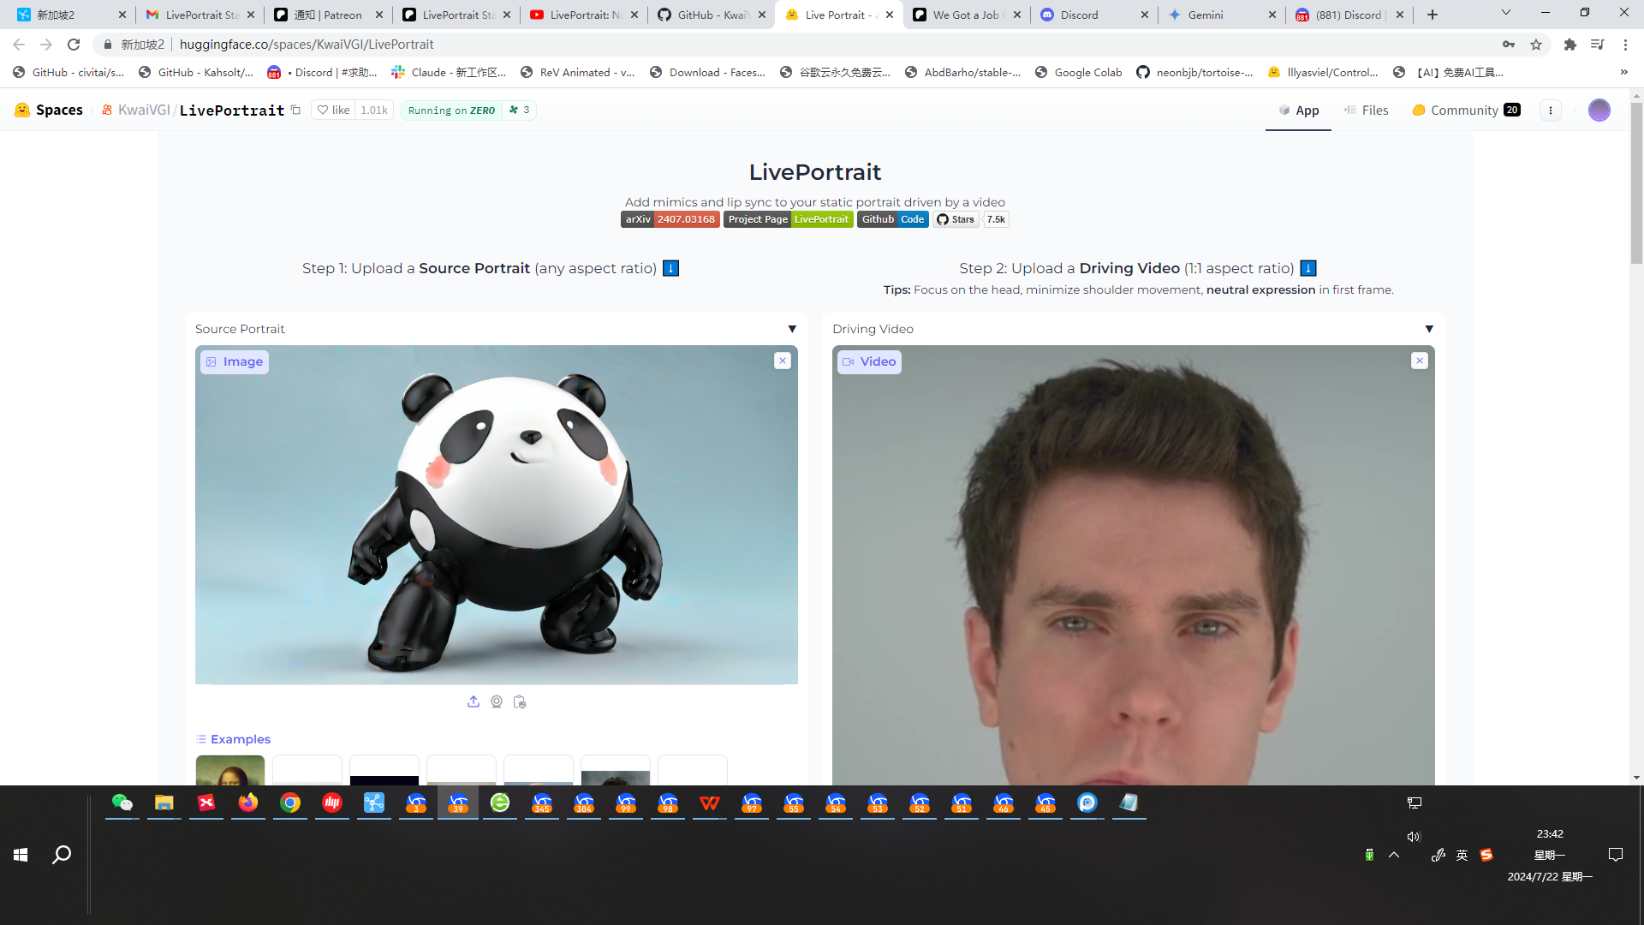This screenshot has width=1644, height=925.
Task: Clear the driving video with X
Action: (x=1419, y=361)
